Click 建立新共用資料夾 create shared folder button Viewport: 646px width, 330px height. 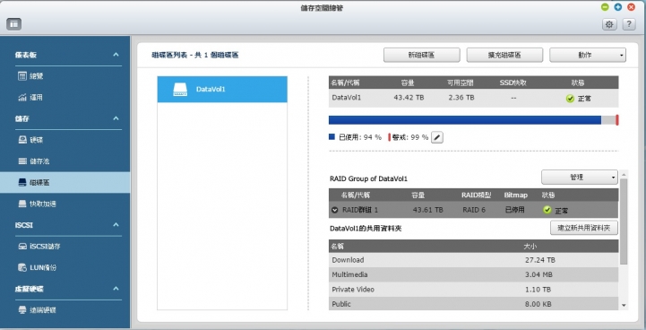point(584,228)
